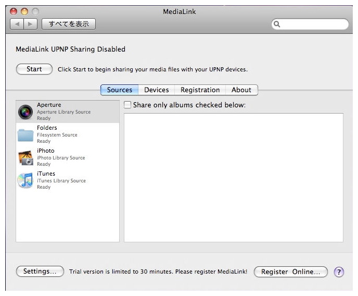Click 'Aperture Library Source' subtitle
This screenshot has width=358, height=296.
pyautogui.click(x=63, y=112)
